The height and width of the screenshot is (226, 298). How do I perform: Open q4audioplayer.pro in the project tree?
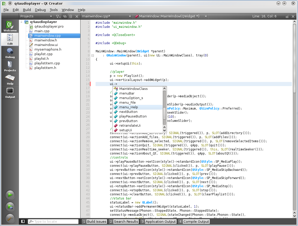point(49,26)
